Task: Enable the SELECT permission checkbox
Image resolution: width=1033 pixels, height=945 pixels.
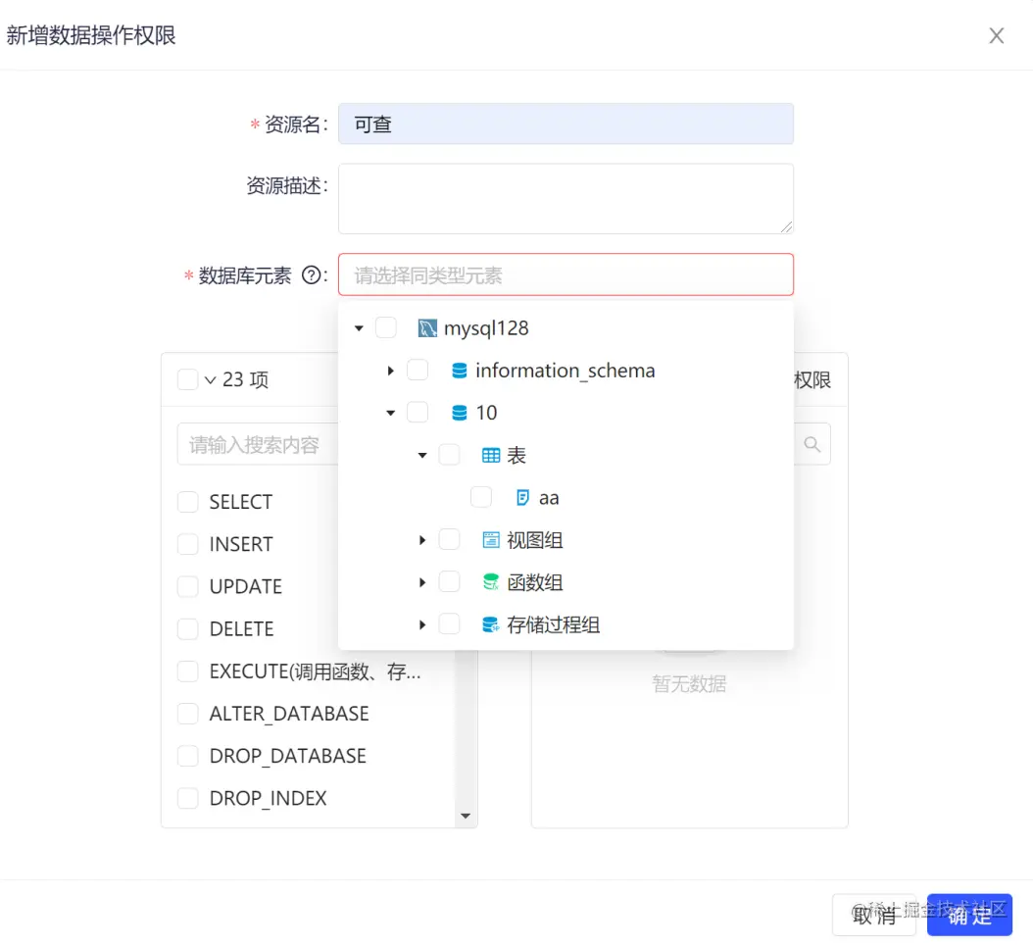Action: point(187,501)
